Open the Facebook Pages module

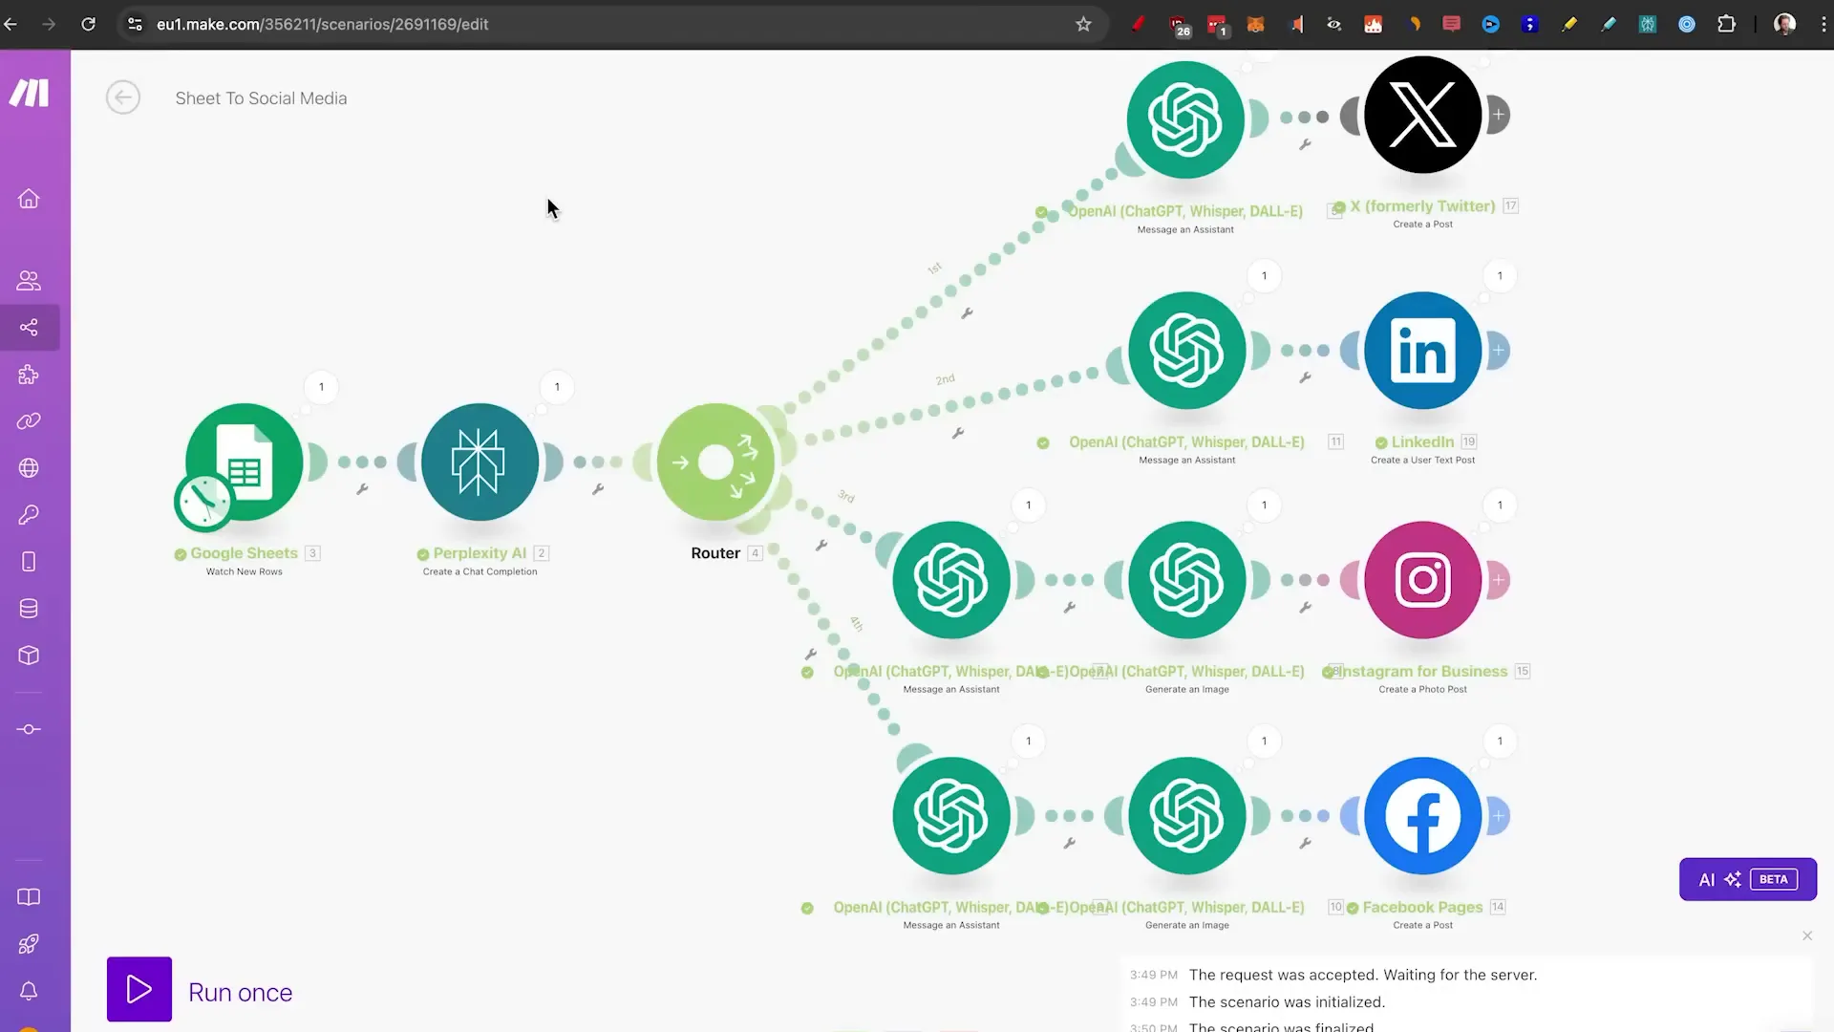point(1422,816)
